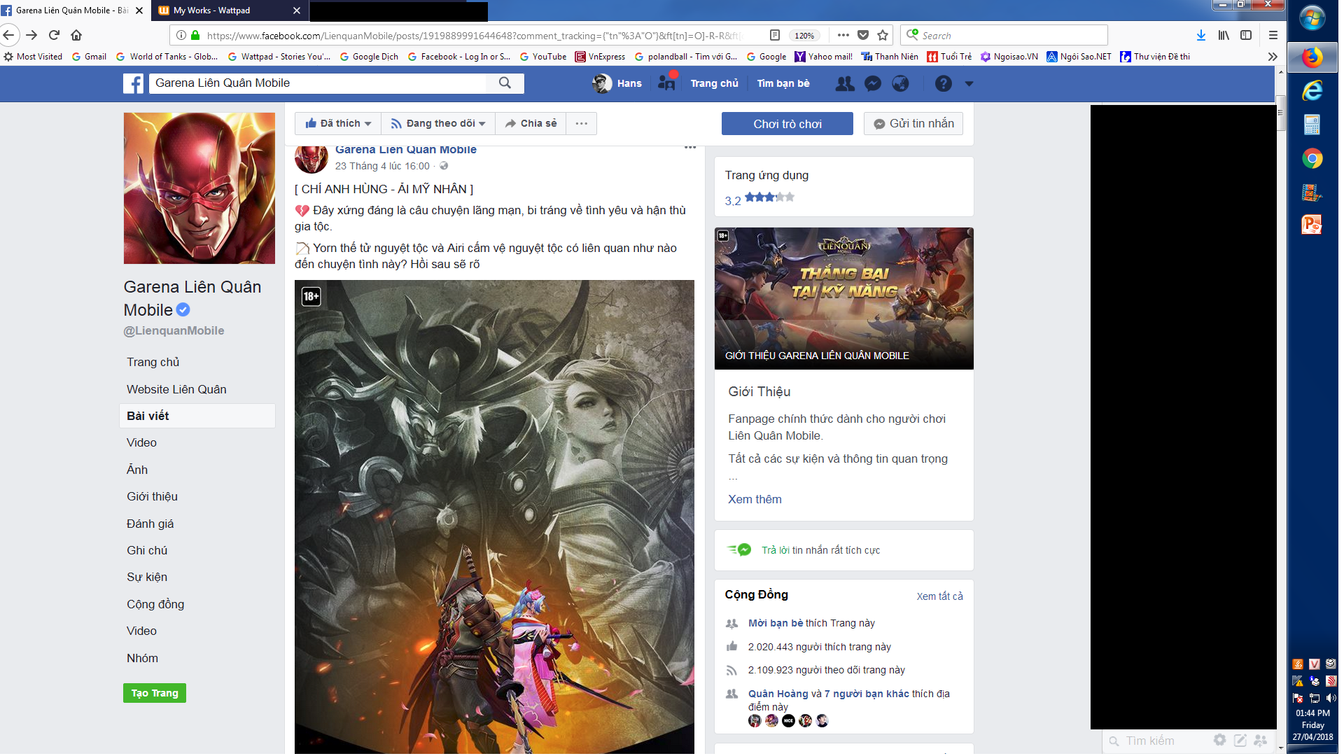Click Chia sẻ button

(x=531, y=123)
